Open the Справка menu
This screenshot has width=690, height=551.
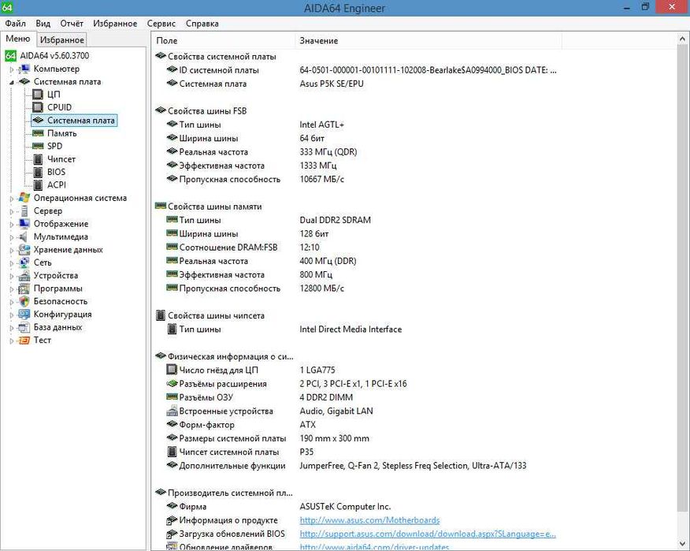202,24
